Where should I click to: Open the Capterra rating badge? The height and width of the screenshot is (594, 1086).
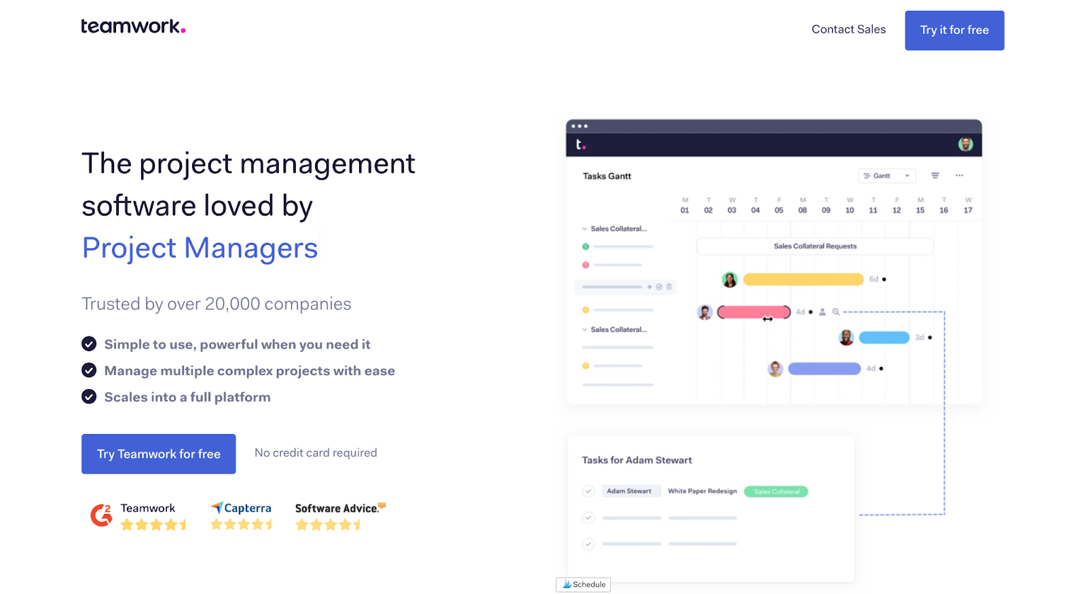click(241, 516)
